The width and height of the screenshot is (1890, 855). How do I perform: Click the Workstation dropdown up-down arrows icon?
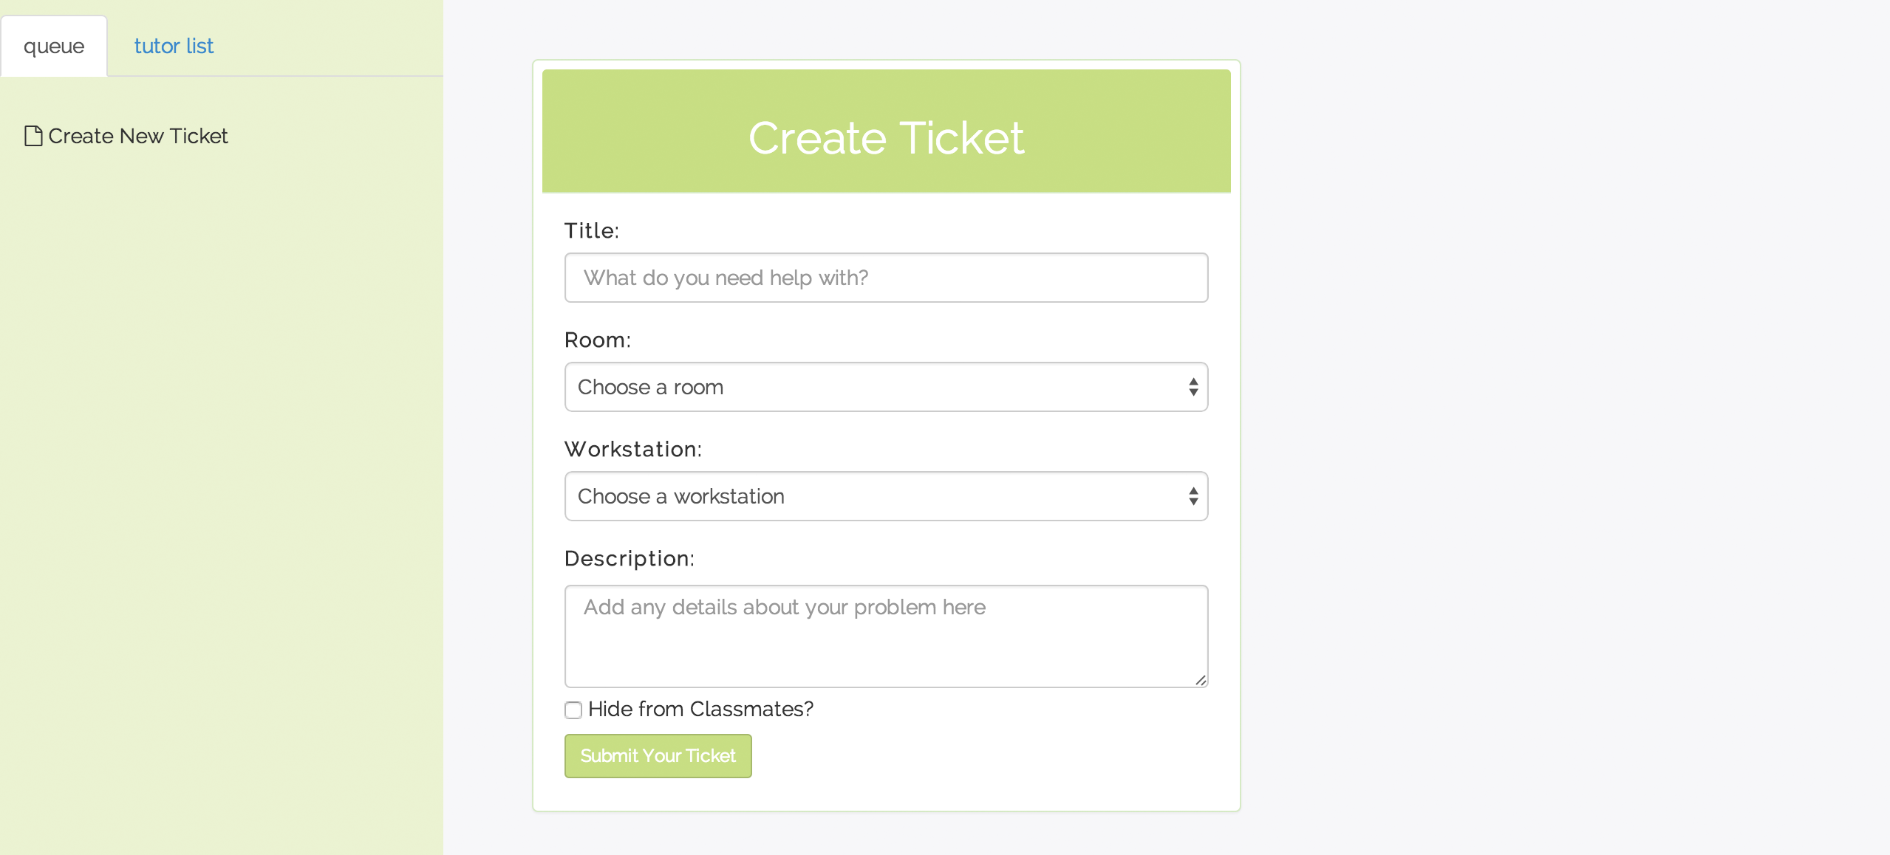[1193, 496]
